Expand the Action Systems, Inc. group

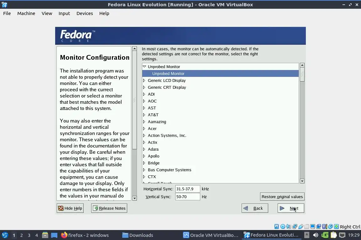(144, 136)
